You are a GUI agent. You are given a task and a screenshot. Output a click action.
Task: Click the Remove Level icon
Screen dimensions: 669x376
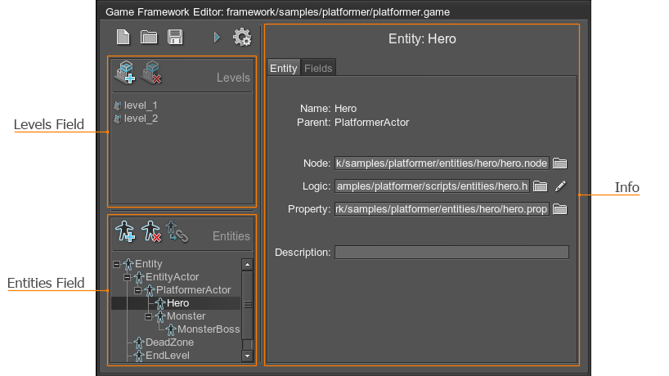point(151,74)
